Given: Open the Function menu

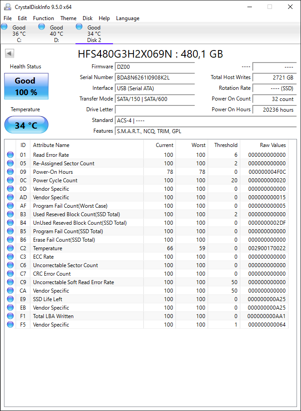Looking at the screenshot, I should point(43,18).
